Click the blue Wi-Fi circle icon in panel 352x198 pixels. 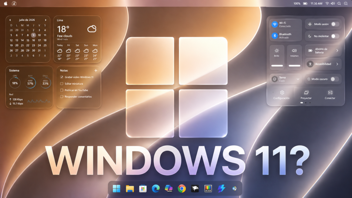[275, 24]
